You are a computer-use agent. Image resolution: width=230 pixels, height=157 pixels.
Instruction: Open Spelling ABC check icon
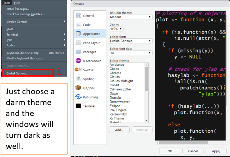pyautogui.click(x=78, y=79)
